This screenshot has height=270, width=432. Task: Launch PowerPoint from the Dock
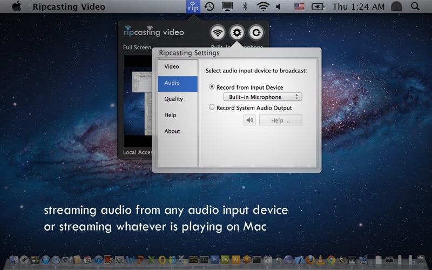[x=141, y=260]
